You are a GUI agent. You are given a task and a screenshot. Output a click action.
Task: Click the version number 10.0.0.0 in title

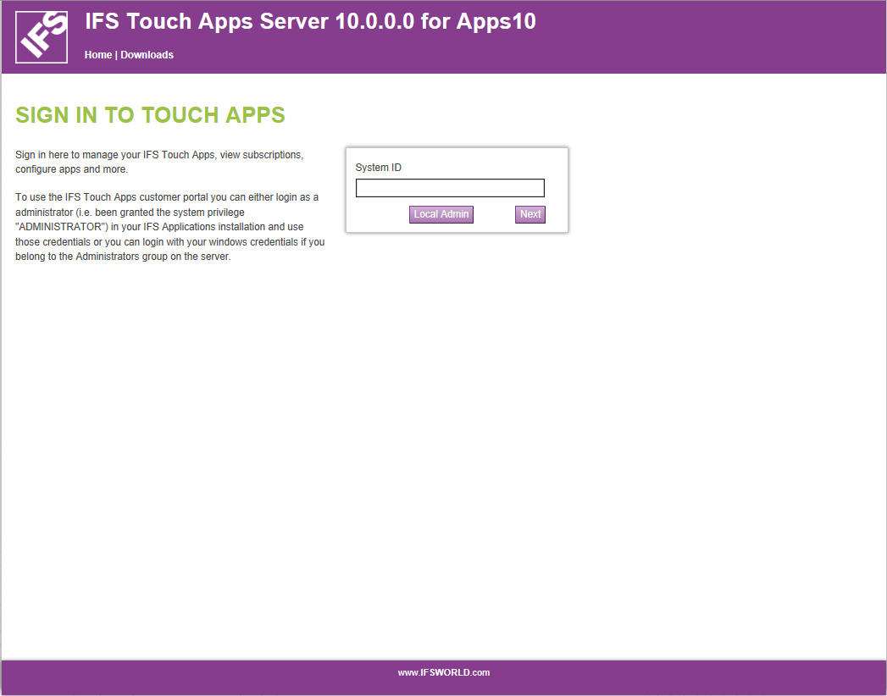375,22
